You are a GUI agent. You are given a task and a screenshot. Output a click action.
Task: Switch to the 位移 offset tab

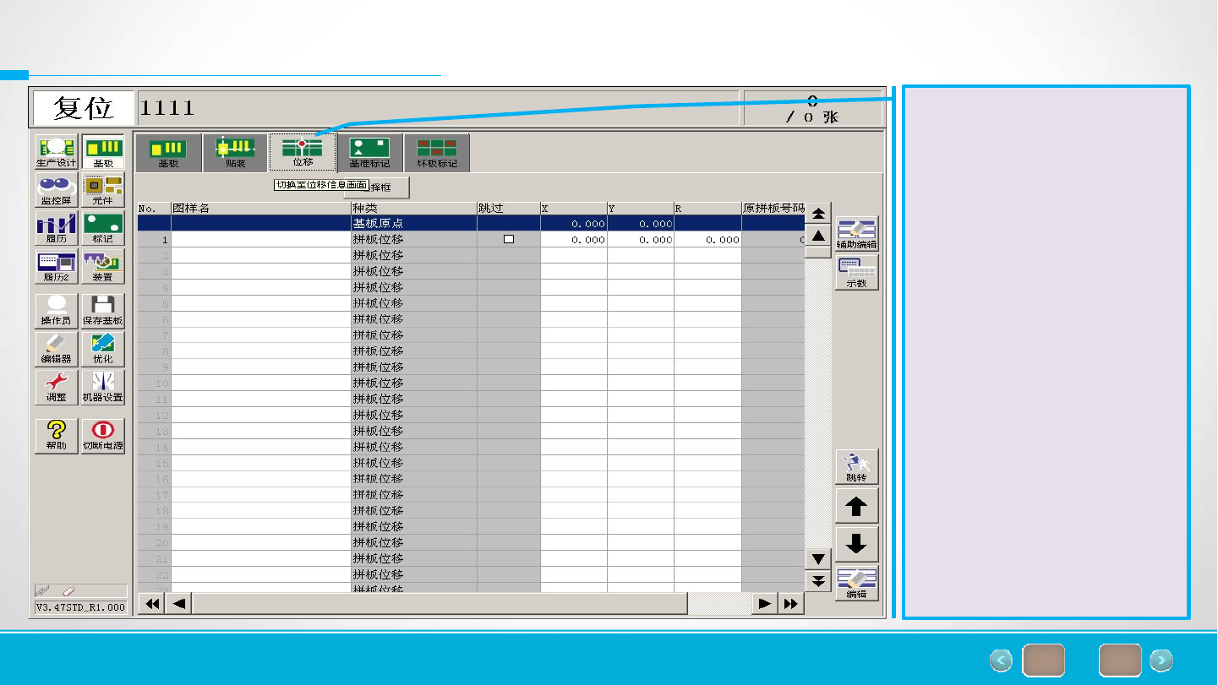click(x=303, y=153)
